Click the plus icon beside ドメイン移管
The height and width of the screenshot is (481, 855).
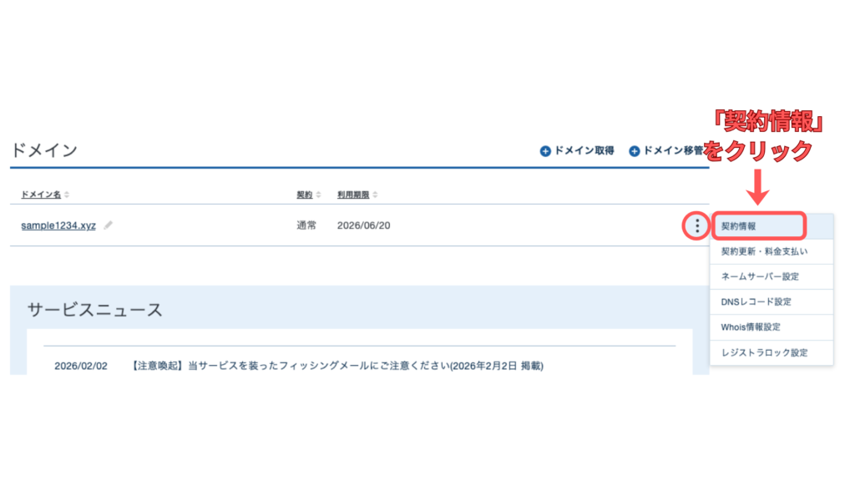coord(635,151)
